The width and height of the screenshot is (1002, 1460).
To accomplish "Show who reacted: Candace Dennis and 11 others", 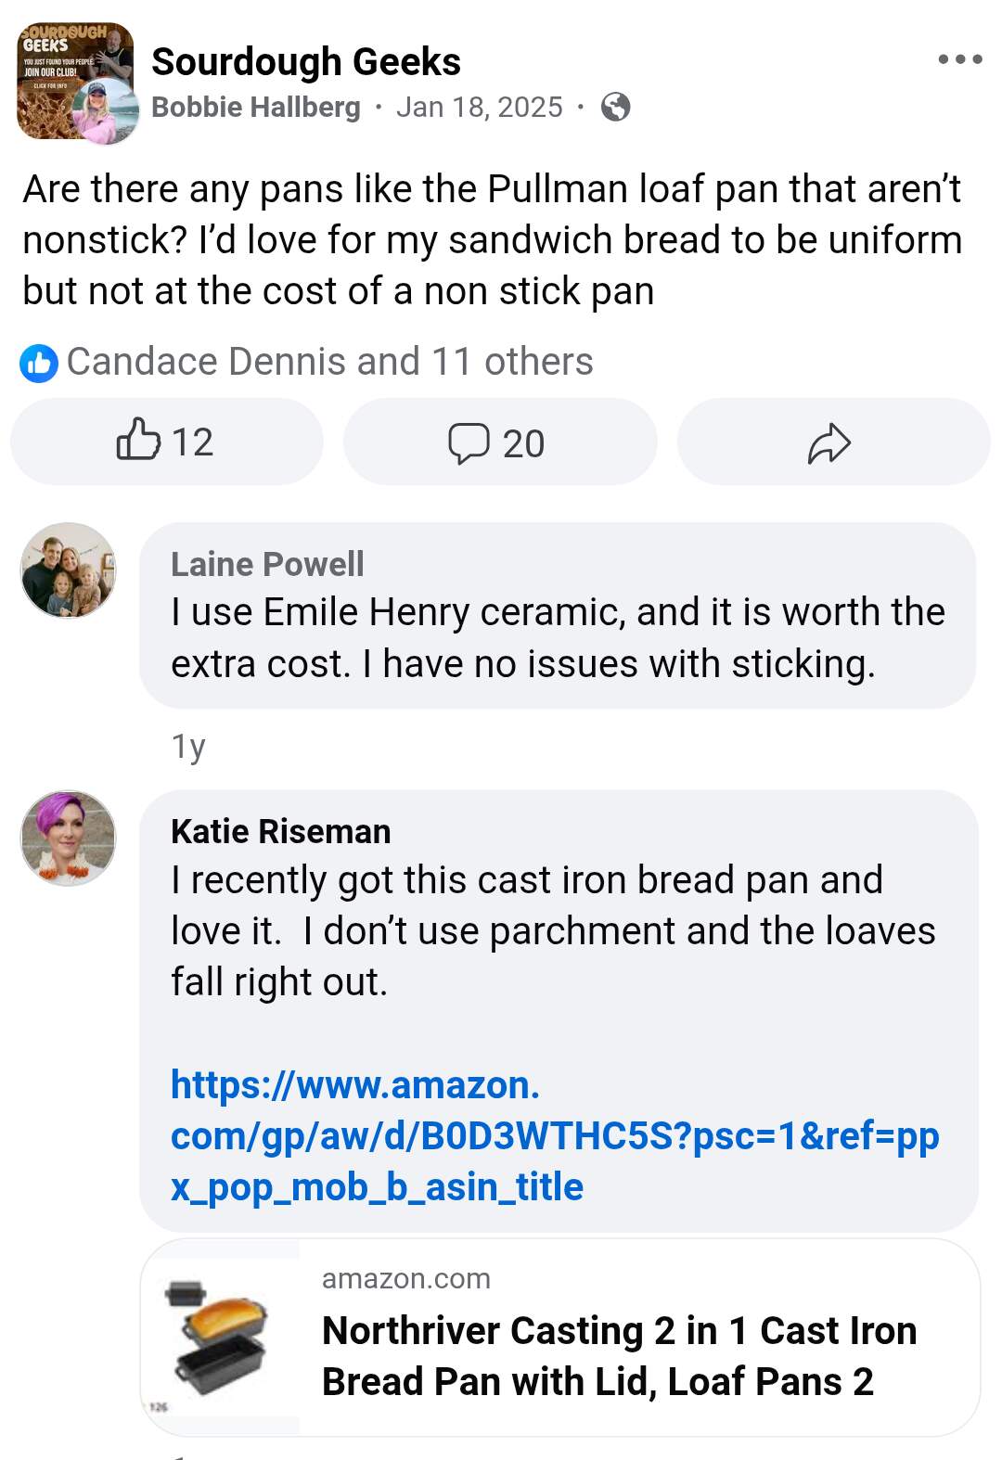I will 329,362.
